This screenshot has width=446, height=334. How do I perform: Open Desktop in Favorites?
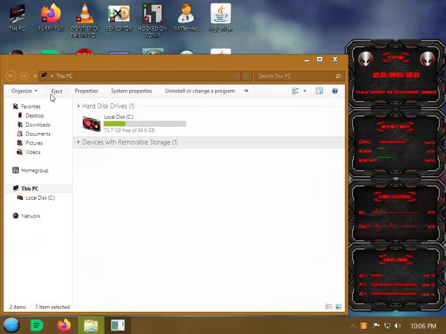pos(35,116)
